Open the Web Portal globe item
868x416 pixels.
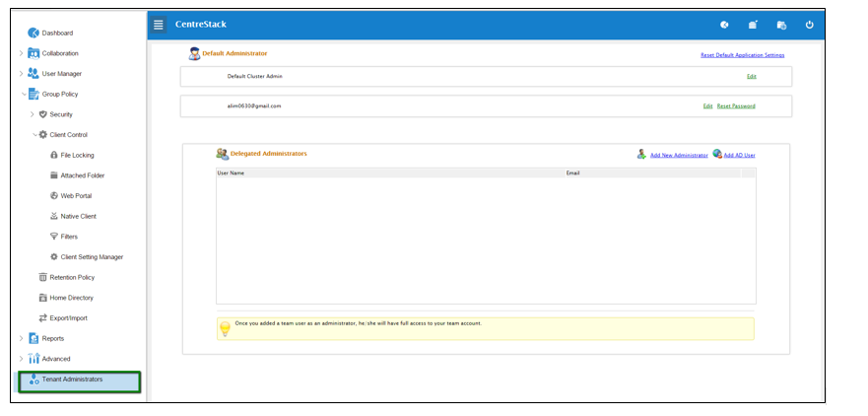(x=71, y=196)
